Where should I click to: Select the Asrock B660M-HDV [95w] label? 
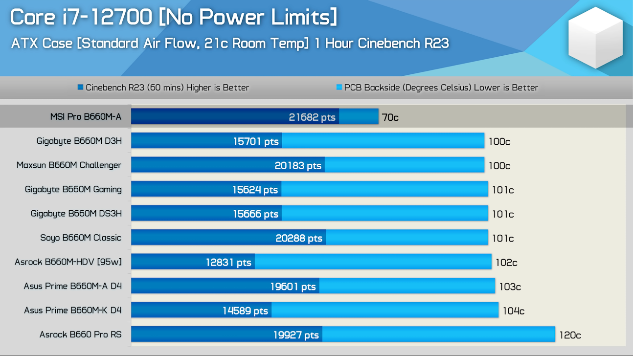68,262
